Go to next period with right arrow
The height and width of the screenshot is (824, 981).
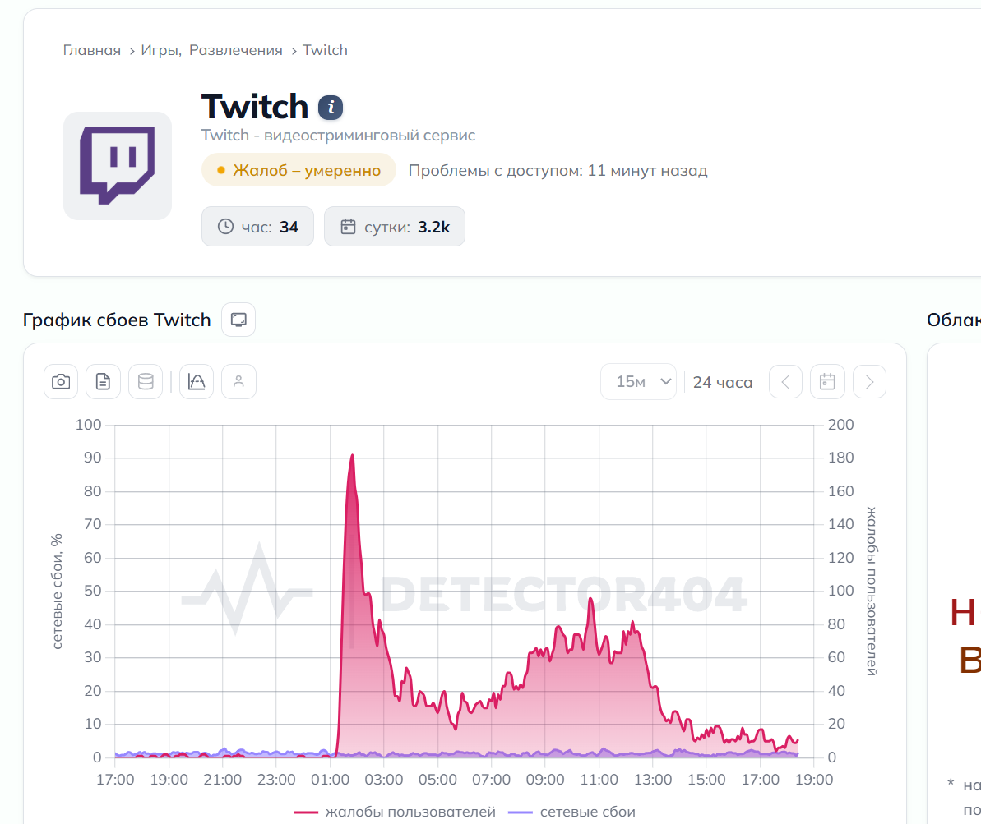click(870, 381)
